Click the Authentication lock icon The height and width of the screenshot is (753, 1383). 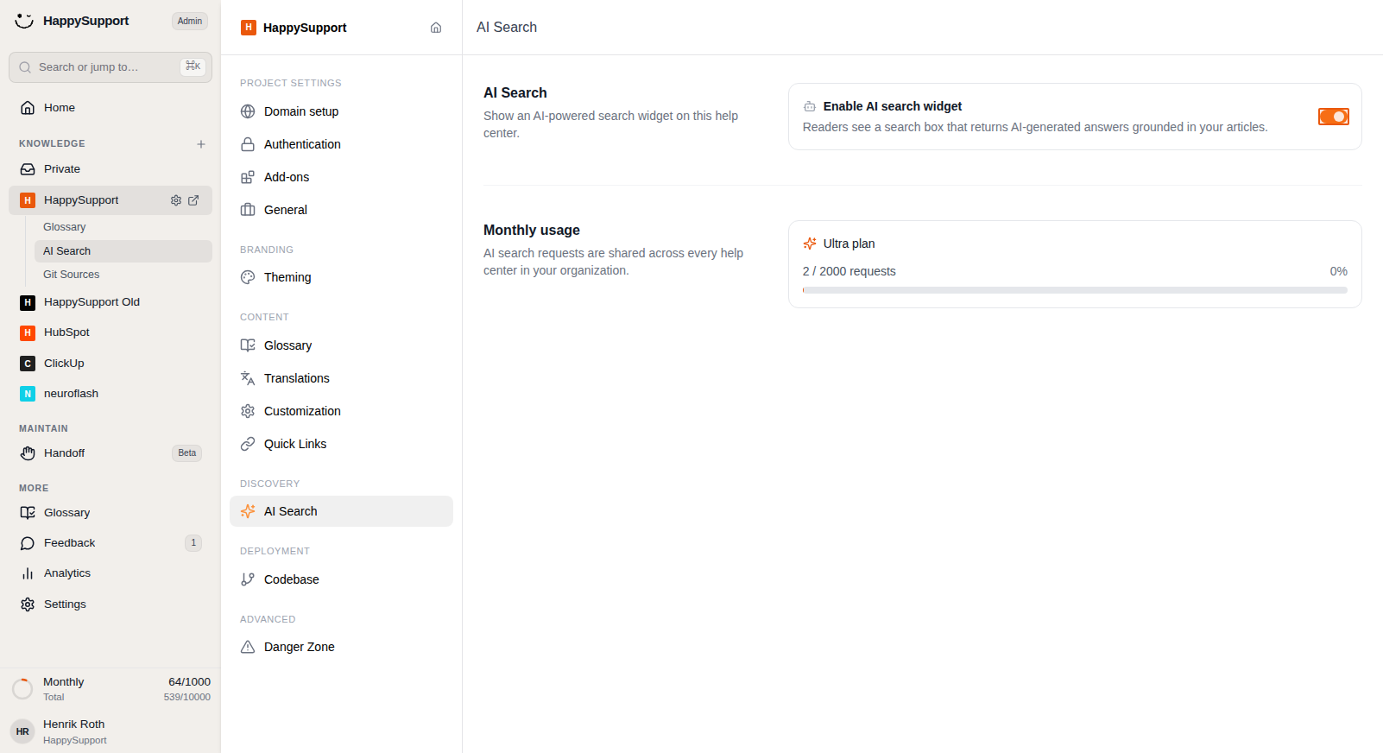pyautogui.click(x=248, y=144)
